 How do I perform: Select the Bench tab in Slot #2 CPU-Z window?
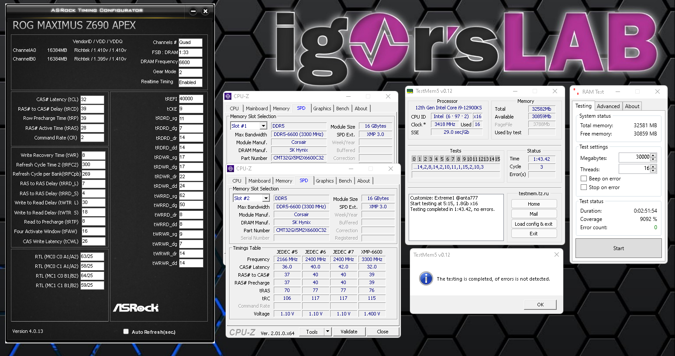[345, 181]
